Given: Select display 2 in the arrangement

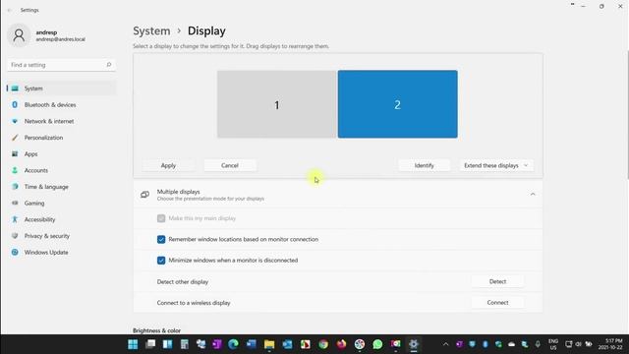Looking at the screenshot, I should [397, 104].
